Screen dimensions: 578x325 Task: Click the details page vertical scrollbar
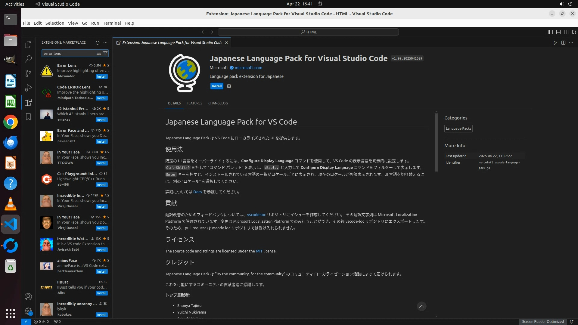436,141
